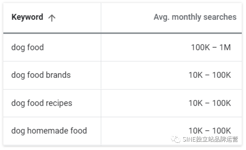The image size is (246, 150).
Task: Select the 'dog food brands' keyword
Action: [x=41, y=75]
